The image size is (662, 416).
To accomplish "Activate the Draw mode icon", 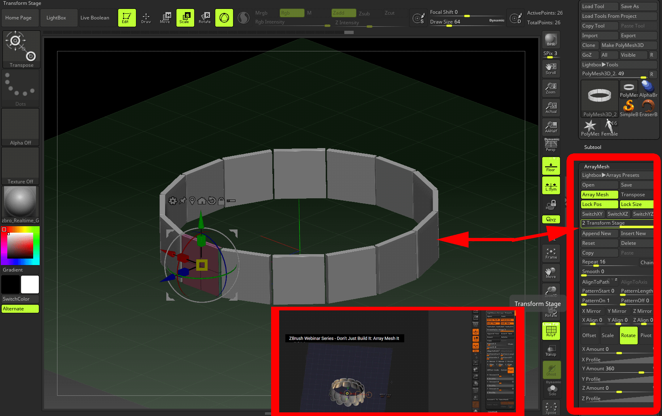I will click(x=146, y=18).
